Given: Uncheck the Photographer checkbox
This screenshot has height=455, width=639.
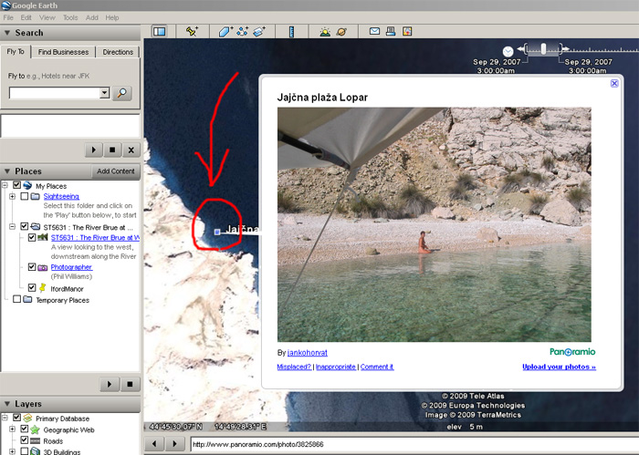Looking at the screenshot, I should tap(32, 266).
